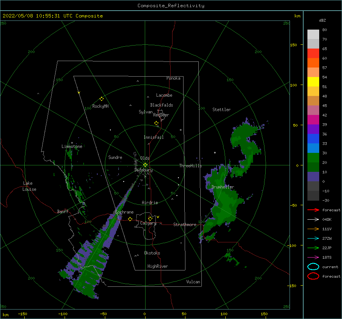Click the Strathmore town label
This screenshot has width=342, height=319.
(x=185, y=225)
